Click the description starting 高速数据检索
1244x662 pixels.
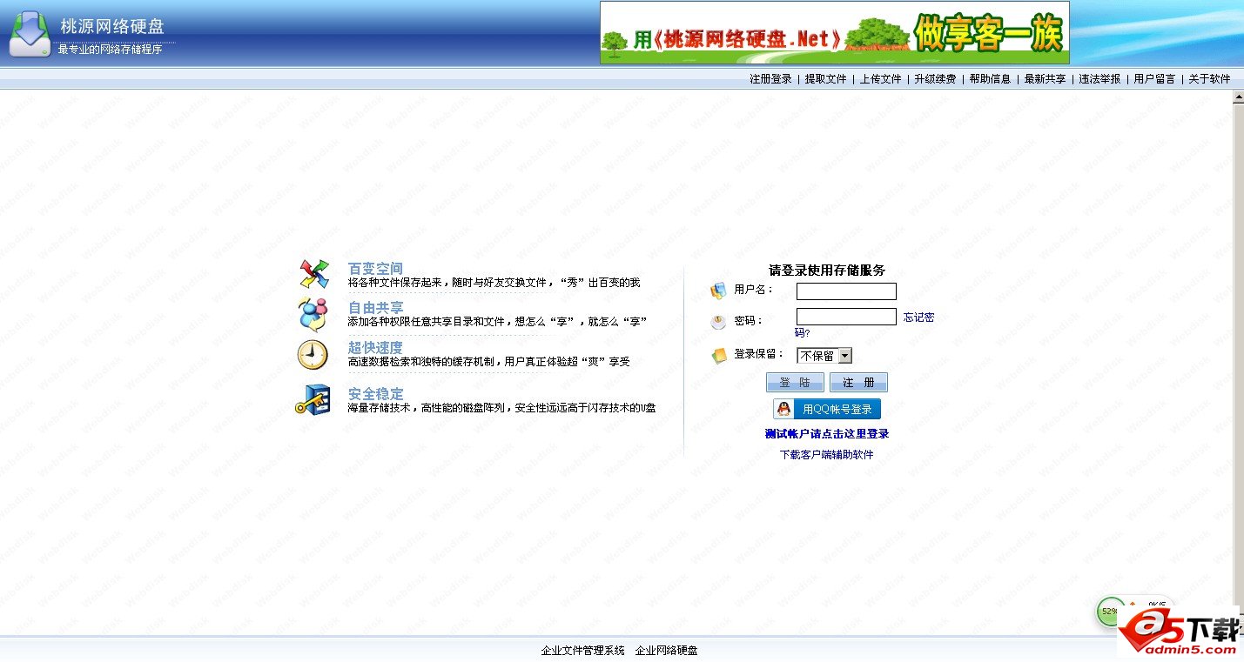(x=488, y=362)
